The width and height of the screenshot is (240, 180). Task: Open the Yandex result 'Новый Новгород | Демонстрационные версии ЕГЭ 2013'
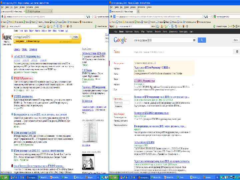click(x=39, y=166)
